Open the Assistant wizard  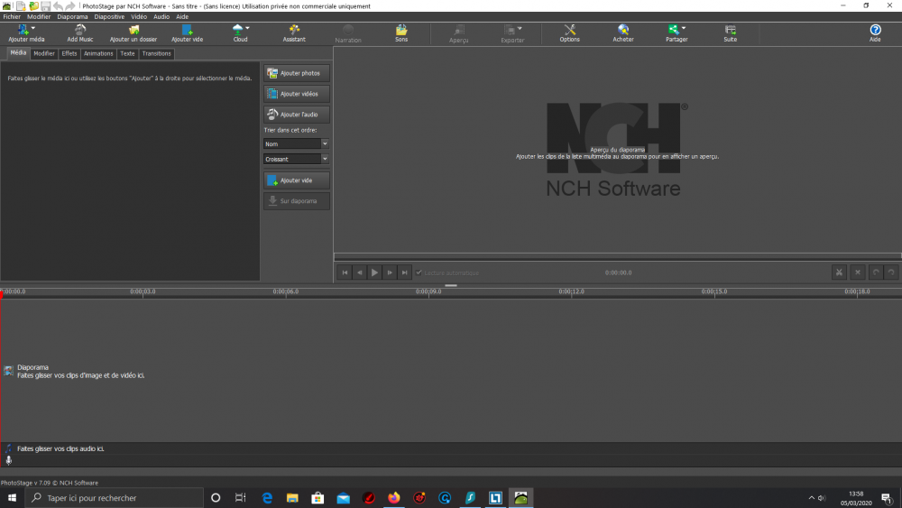294,32
